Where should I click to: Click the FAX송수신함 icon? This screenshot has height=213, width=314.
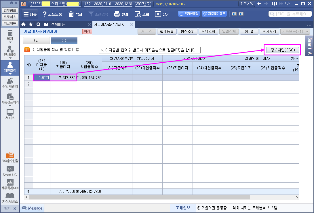pos(10,155)
